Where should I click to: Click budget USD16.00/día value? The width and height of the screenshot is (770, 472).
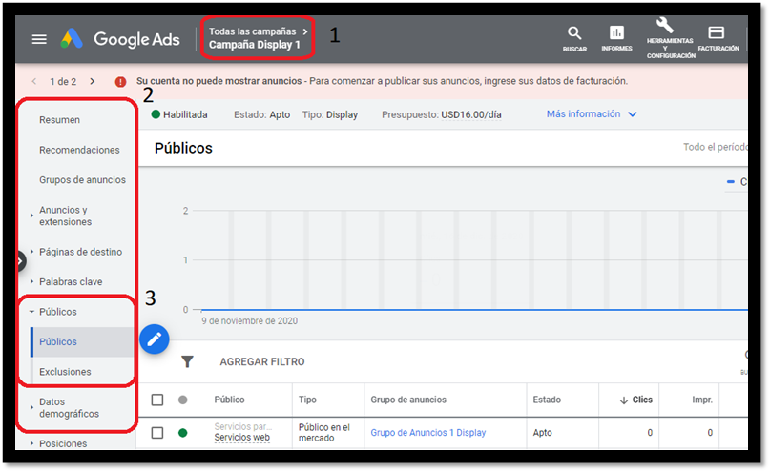pos(471,114)
